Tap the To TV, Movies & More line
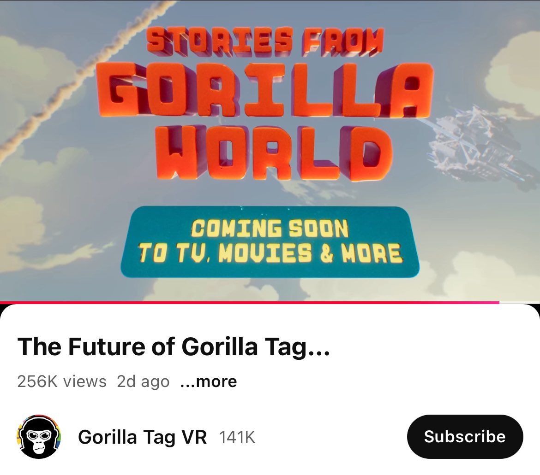The image size is (540, 475). pos(270,254)
